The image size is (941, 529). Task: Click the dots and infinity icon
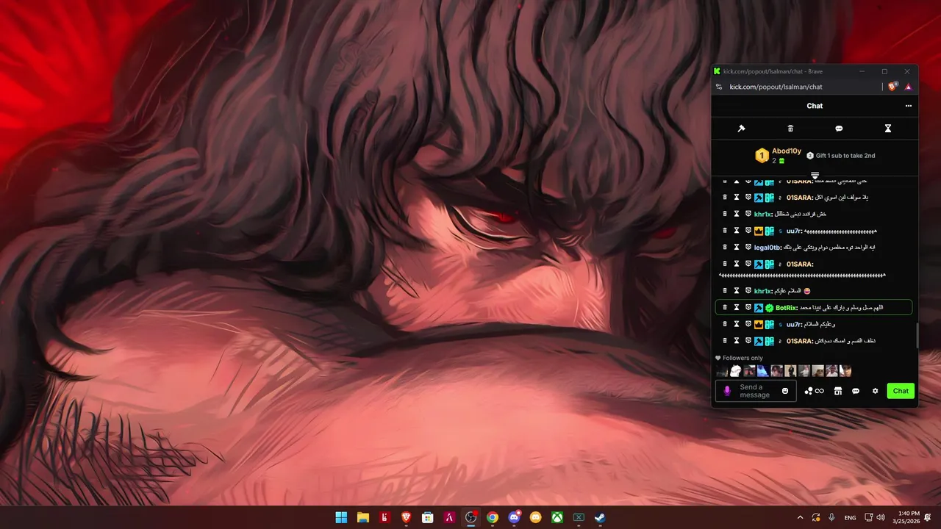coord(814,391)
